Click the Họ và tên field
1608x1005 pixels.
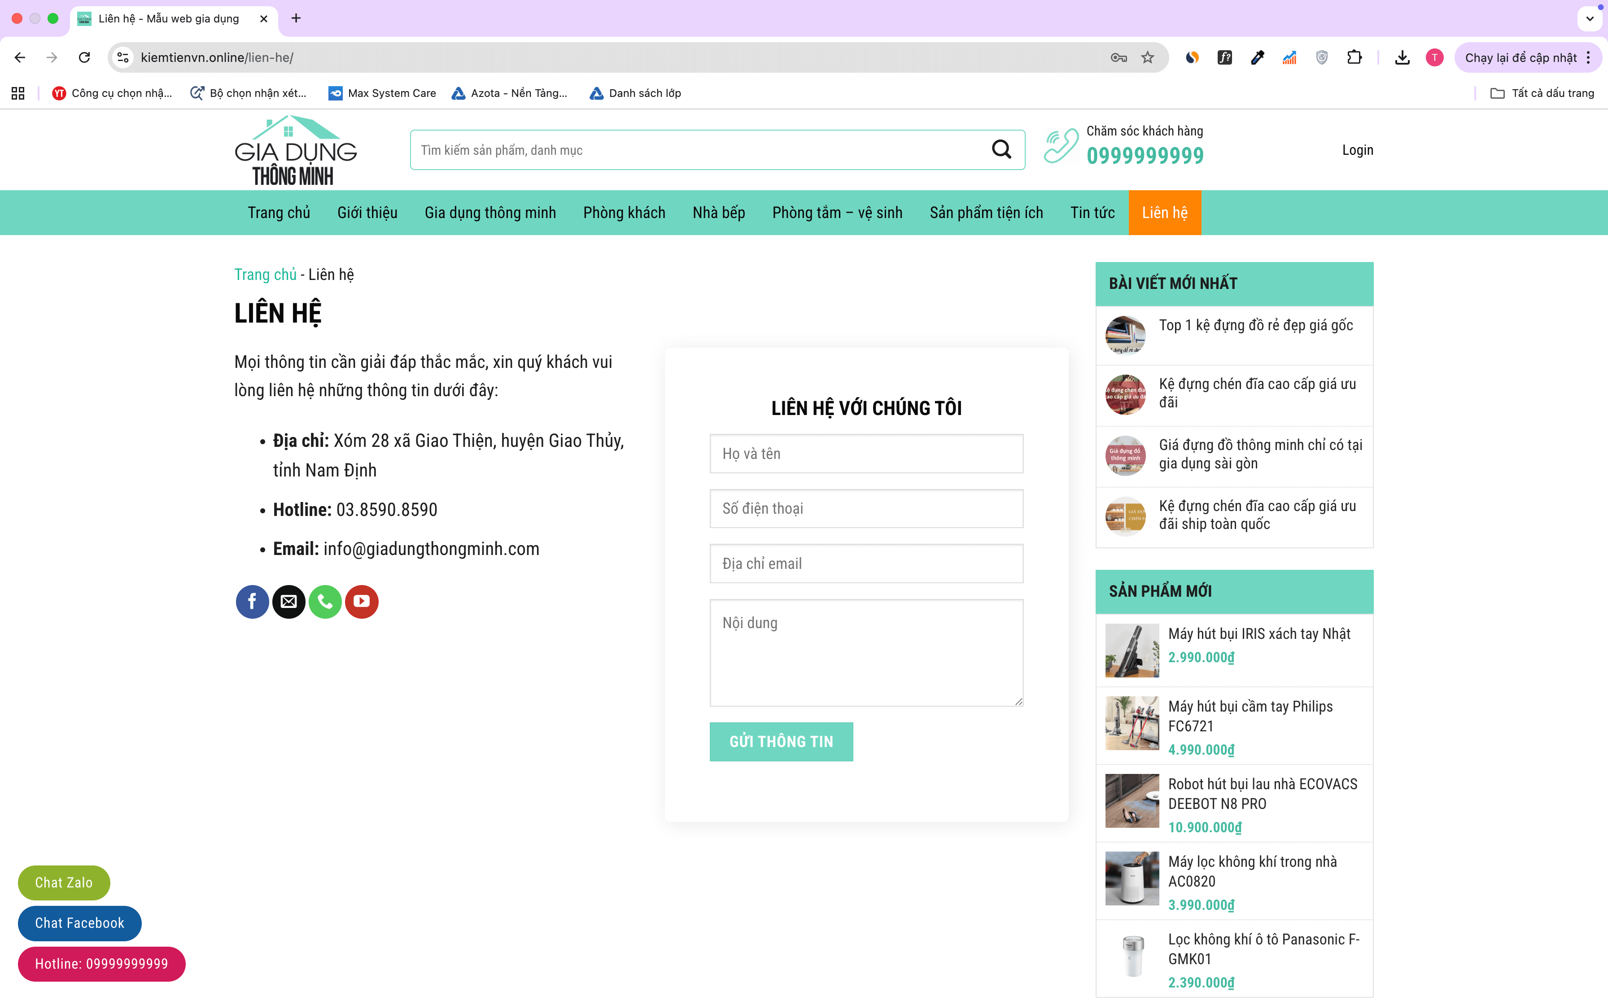(866, 454)
